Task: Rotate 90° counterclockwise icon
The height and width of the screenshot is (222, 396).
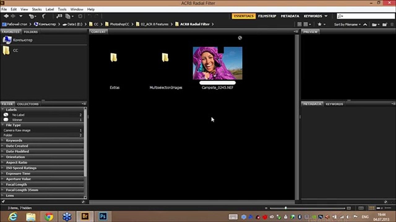Action: point(89,16)
